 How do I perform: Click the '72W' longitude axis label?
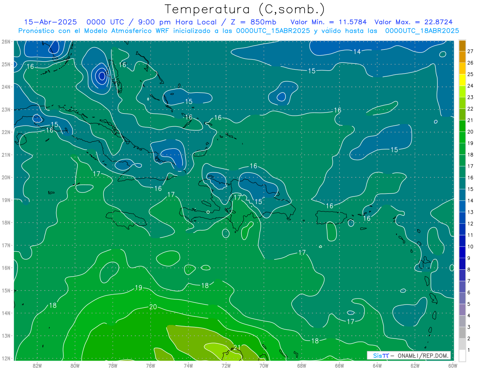pos(226,365)
